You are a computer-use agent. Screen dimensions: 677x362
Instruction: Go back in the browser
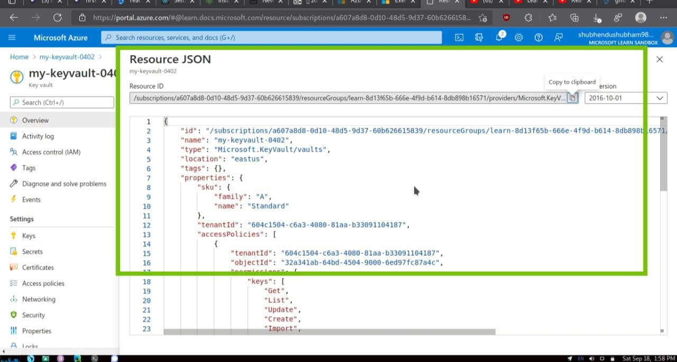[14, 17]
